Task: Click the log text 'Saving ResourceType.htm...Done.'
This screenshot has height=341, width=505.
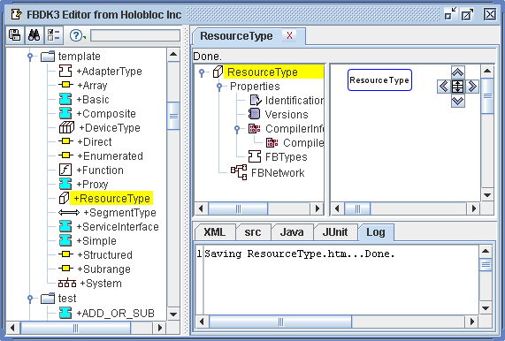Action: pos(300,254)
